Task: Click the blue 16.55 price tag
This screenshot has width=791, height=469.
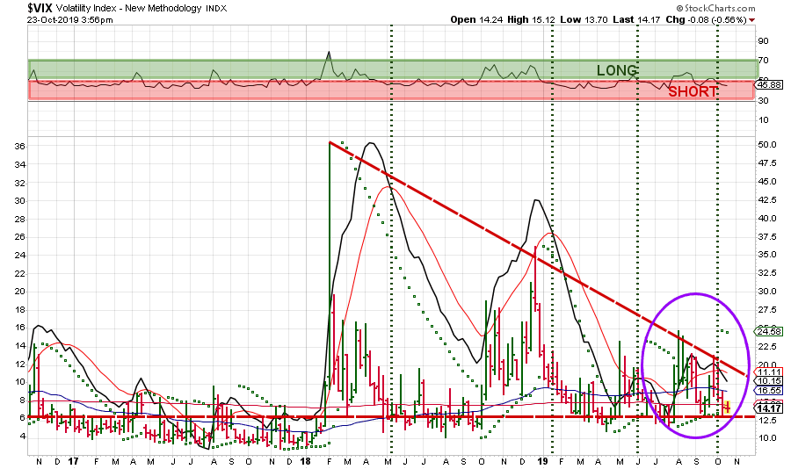Action: [x=770, y=389]
